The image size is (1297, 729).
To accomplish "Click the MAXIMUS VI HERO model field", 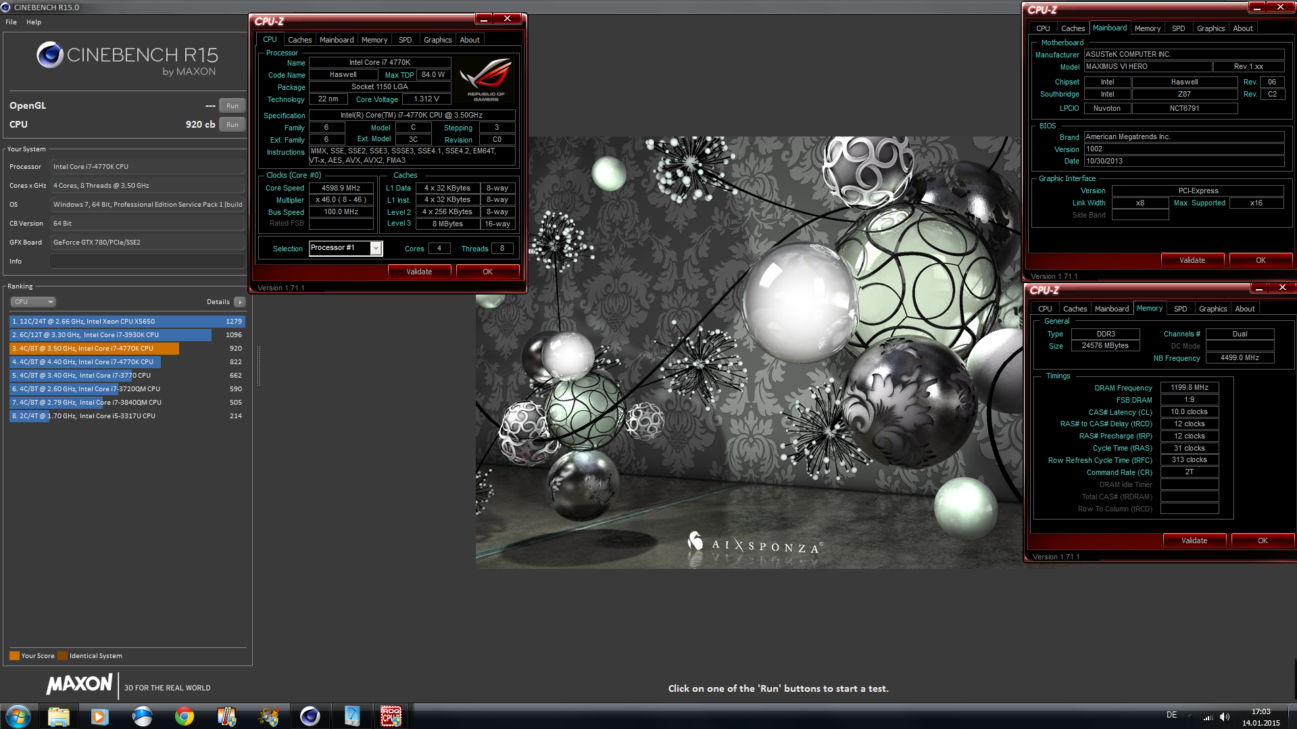I will pos(1148,66).
